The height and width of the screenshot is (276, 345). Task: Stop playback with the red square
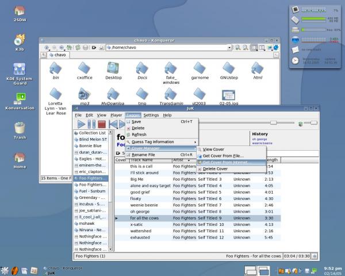tap(102, 124)
